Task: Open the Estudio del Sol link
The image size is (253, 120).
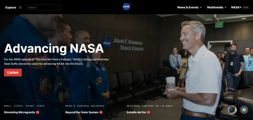Action: click(x=136, y=112)
